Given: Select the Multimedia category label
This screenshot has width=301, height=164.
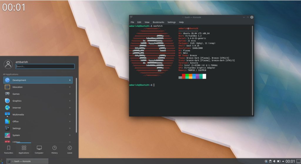Looking at the screenshot, I should pos(18,115).
